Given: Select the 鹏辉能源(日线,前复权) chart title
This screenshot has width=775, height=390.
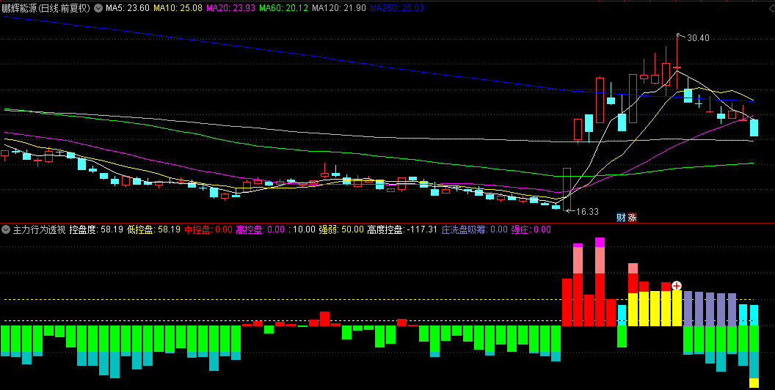Looking at the screenshot, I should pyautogui.click(x=46, y=8).
